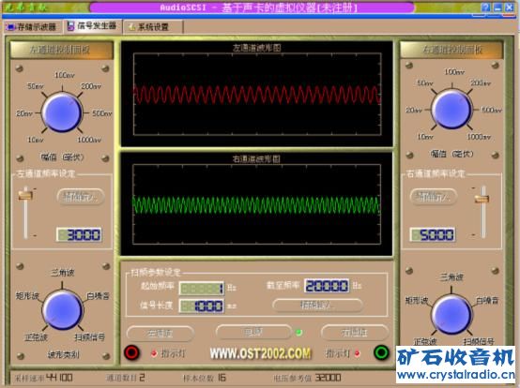Click the green output jack at bottom right
The image size is (520, 388).
tap(381, 352)
